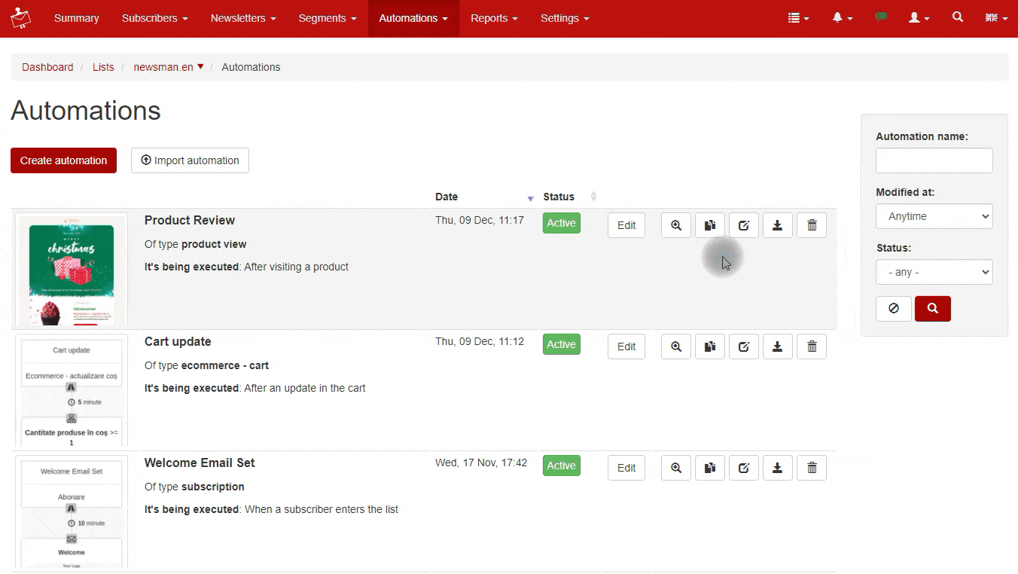Go to Dashboard via the breadcrumb

tap(47, 67)
